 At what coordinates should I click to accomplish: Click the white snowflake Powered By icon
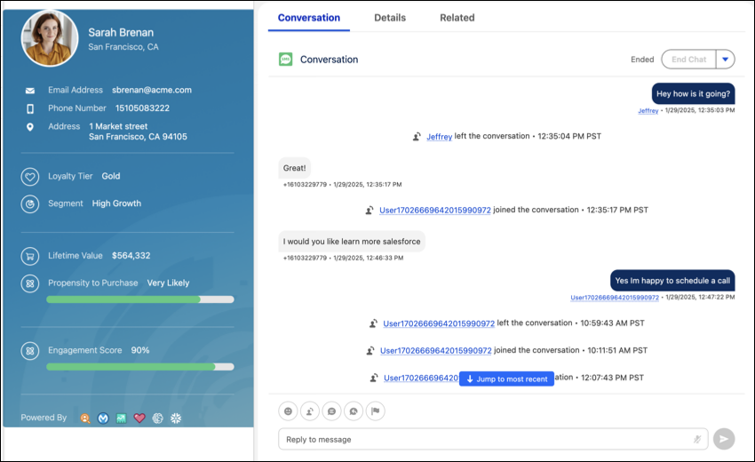[176, 418]
